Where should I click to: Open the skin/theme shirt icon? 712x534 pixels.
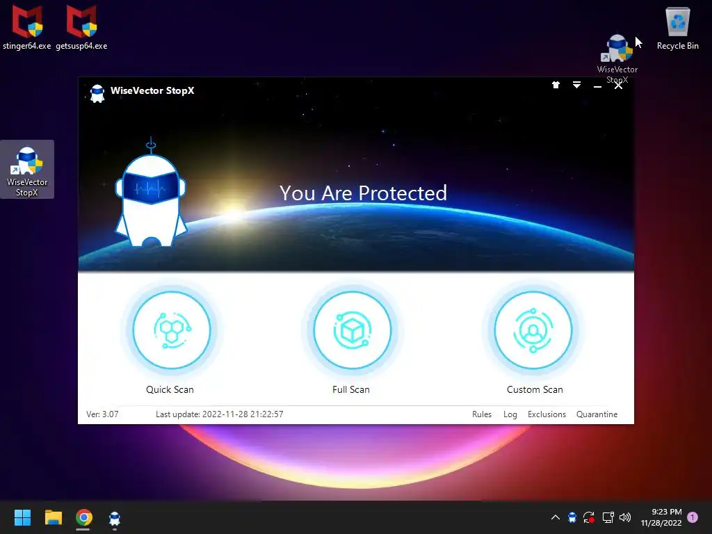coord(556,85)
